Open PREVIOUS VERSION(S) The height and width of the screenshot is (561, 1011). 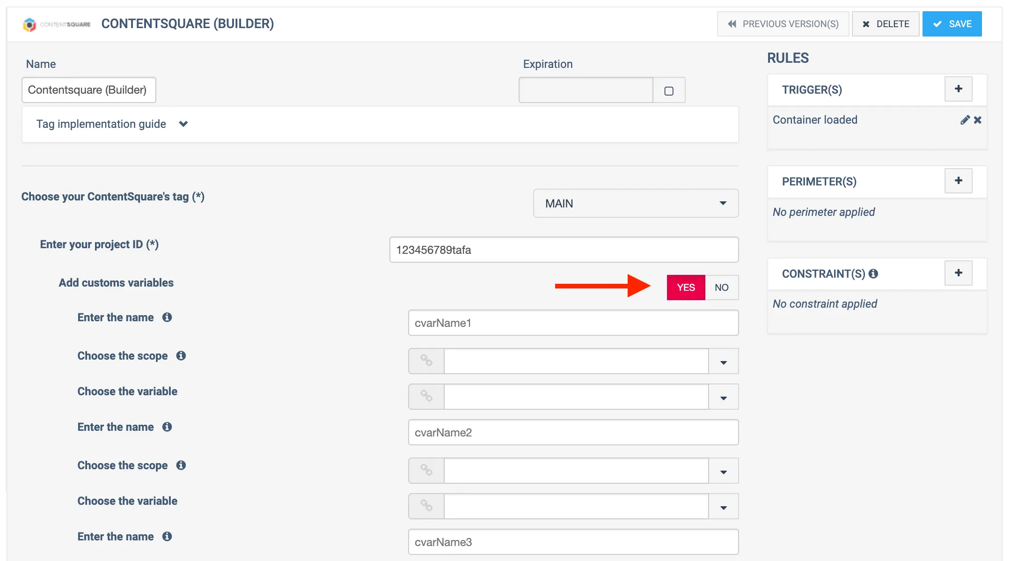[783, 24]
